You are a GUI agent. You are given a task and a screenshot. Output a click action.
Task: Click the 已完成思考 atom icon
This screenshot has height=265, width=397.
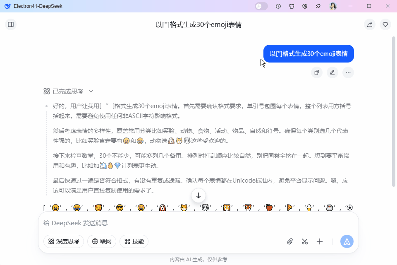pos(47,91)
